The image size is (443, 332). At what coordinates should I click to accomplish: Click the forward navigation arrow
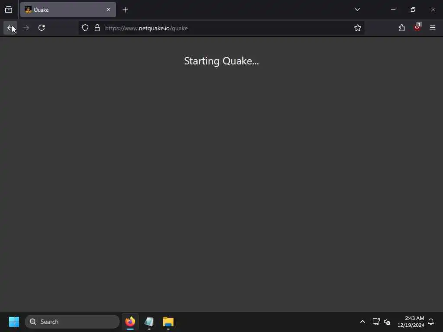[x=26, y=28]
